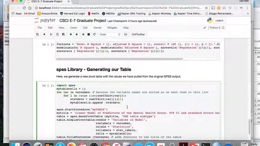Rename notebook title CSCI E-7 Graduate Project
Screen dimensions: 260x146
tap(82, 21)
